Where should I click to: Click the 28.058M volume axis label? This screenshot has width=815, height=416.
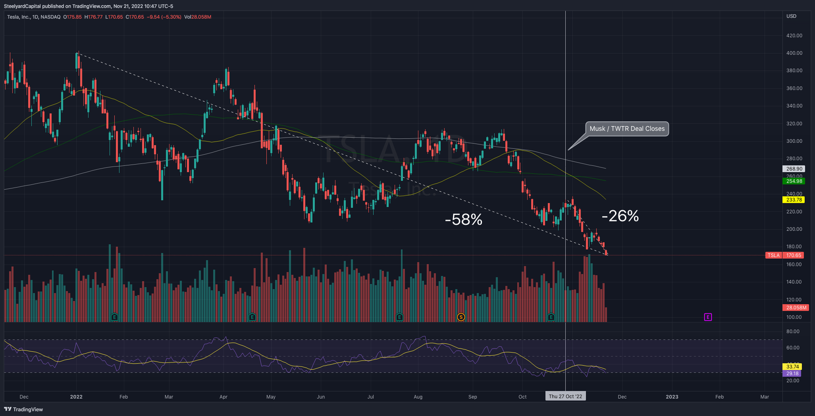796,308
